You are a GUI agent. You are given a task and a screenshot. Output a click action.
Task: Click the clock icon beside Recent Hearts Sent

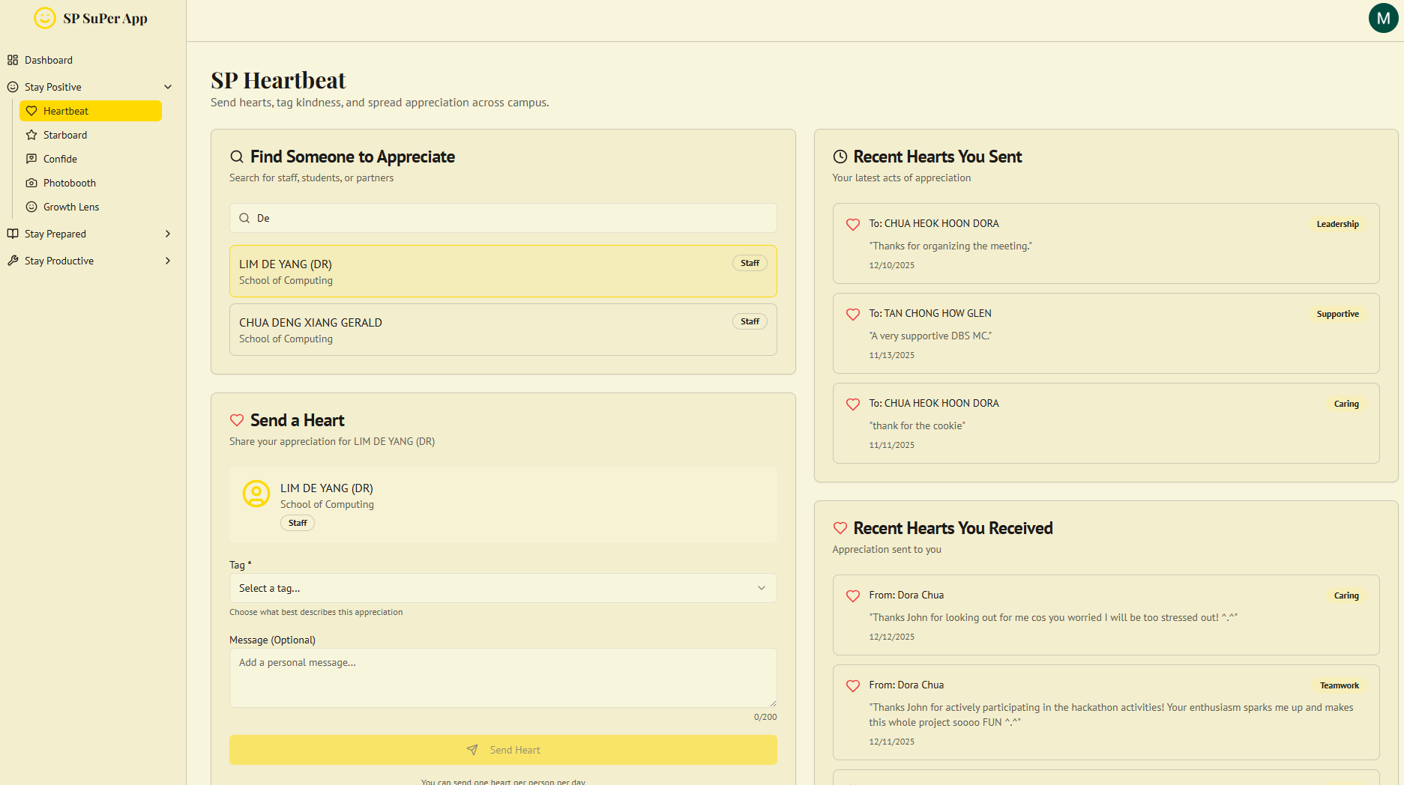[x=840, y=157]
